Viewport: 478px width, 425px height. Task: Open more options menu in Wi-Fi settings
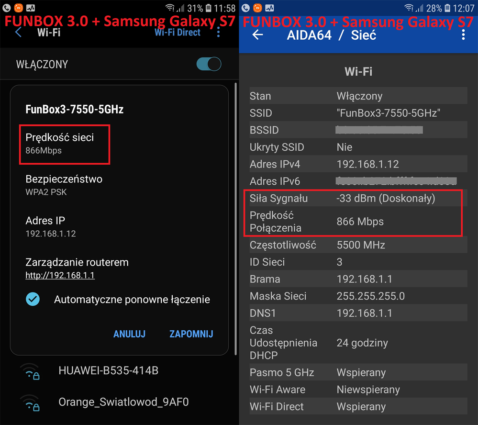pos(219,33)
